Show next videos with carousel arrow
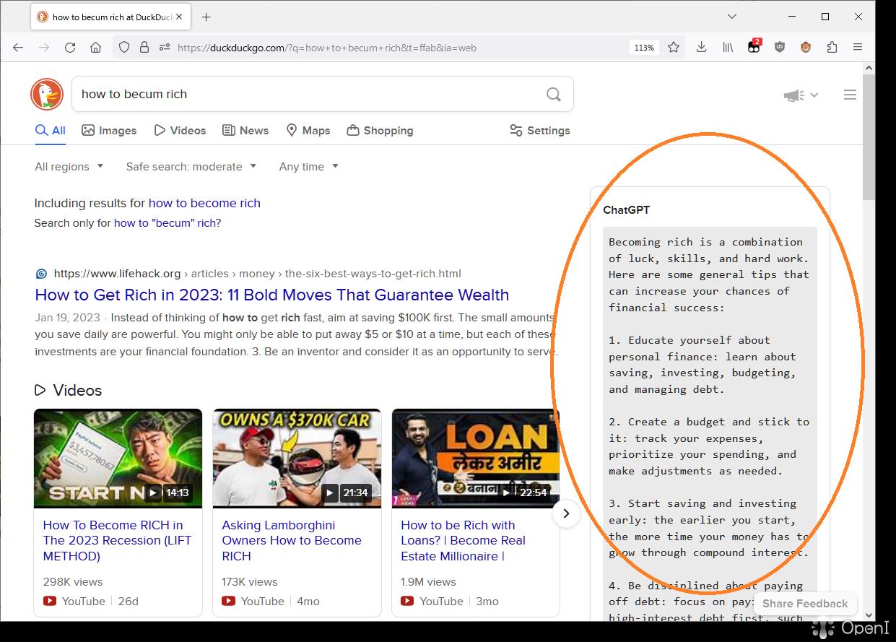This screenshot has height=642, width=896. click(x=566, y=513)
